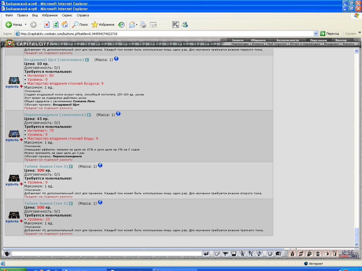Open Мой Скролл link
Image resolution: width=362 pixels, height=271 pixels.
[x=277, y=44]
